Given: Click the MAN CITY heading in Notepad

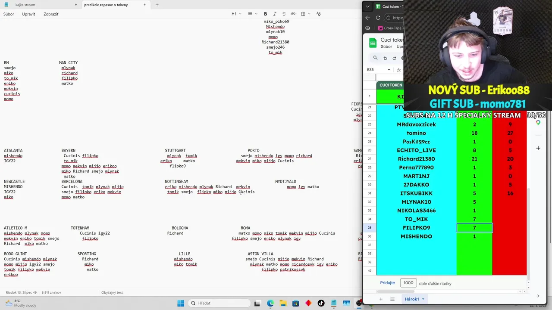Looking at the screenshot, I should point(68,63).
